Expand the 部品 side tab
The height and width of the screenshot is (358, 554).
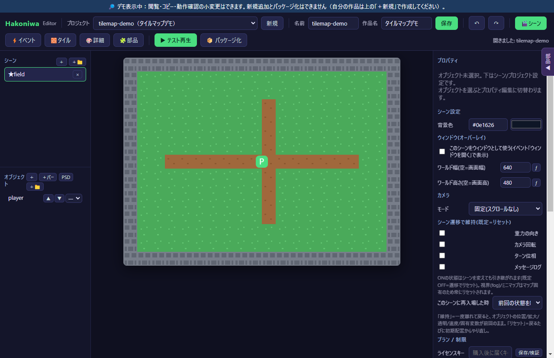548,62
